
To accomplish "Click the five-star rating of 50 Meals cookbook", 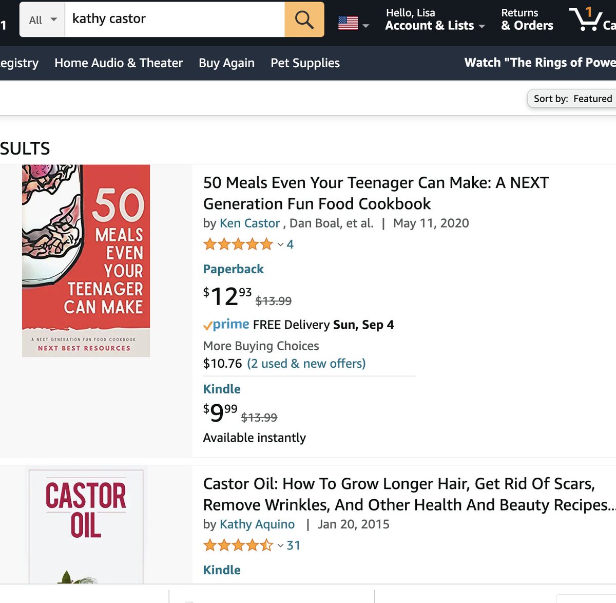I will click(238, 244).
